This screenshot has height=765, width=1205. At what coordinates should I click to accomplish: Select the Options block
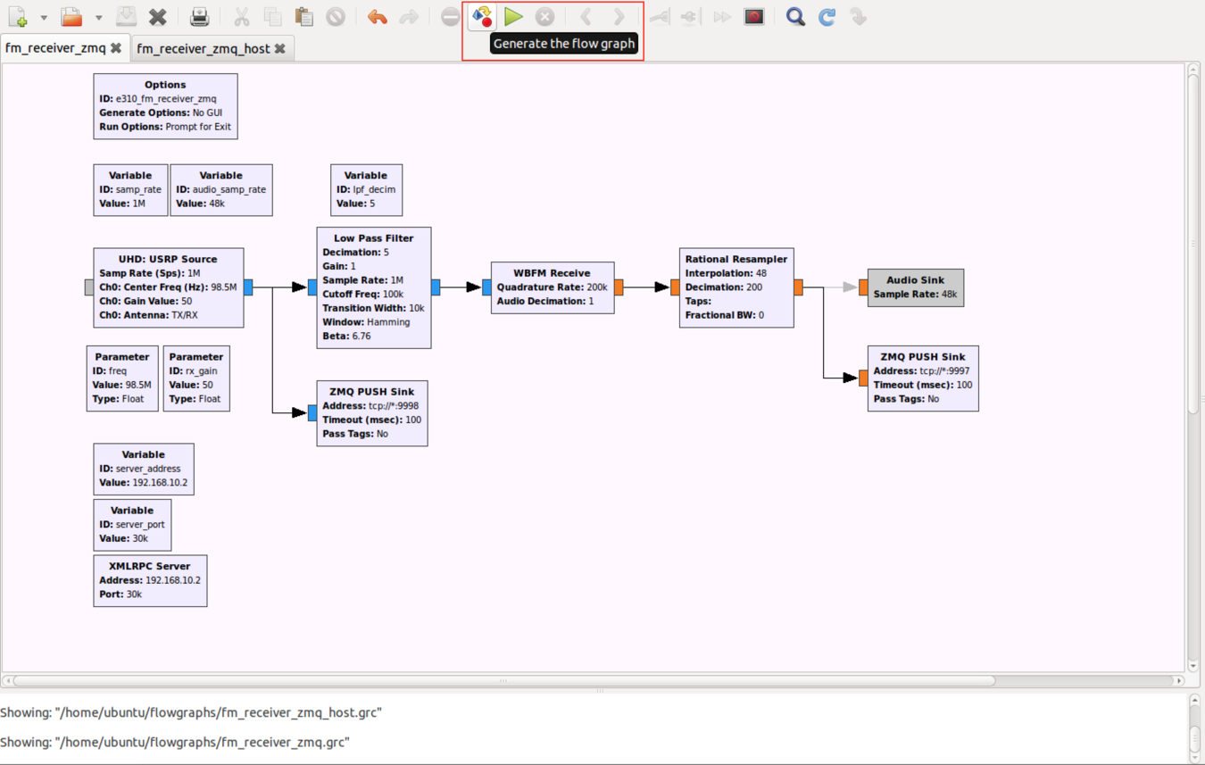pyautogui.click(x=165, y=105)
